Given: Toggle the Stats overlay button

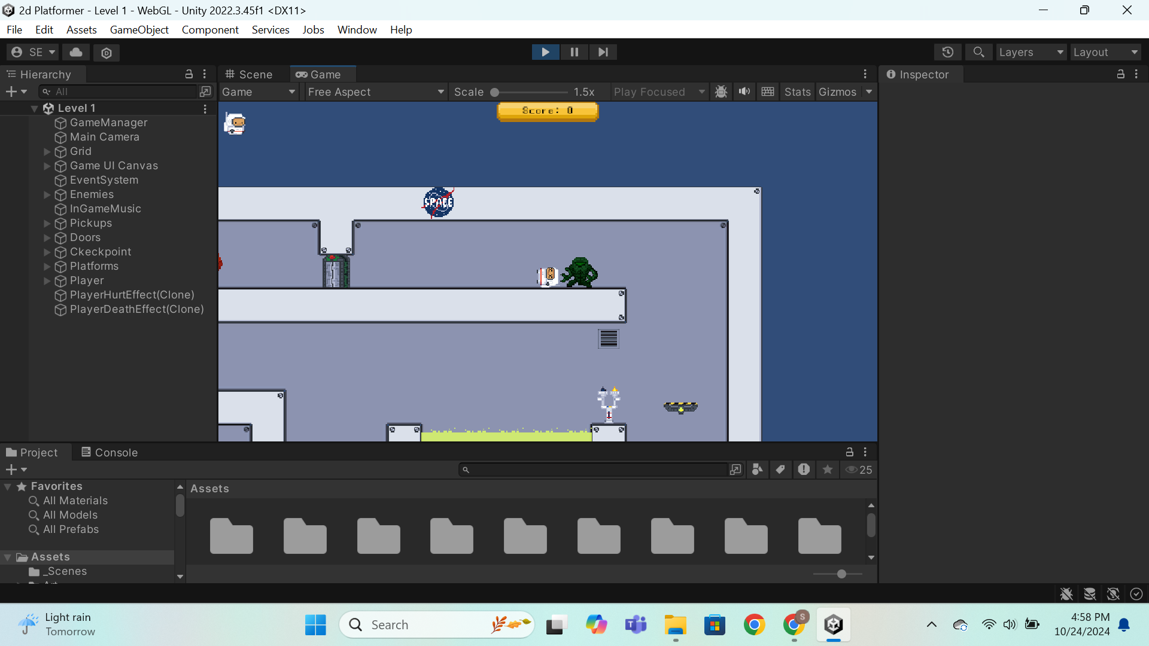Looking at the screenshot, I should coord(797,92).
